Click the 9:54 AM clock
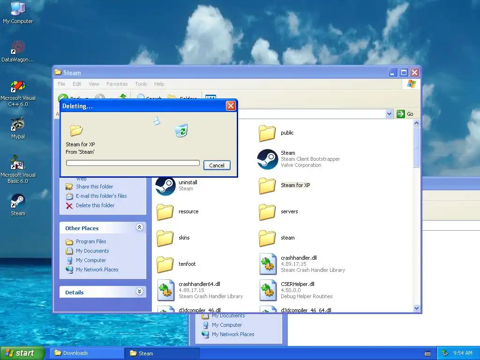The width and height of the screenshot is (480, 360). click(x=463, y=353)
